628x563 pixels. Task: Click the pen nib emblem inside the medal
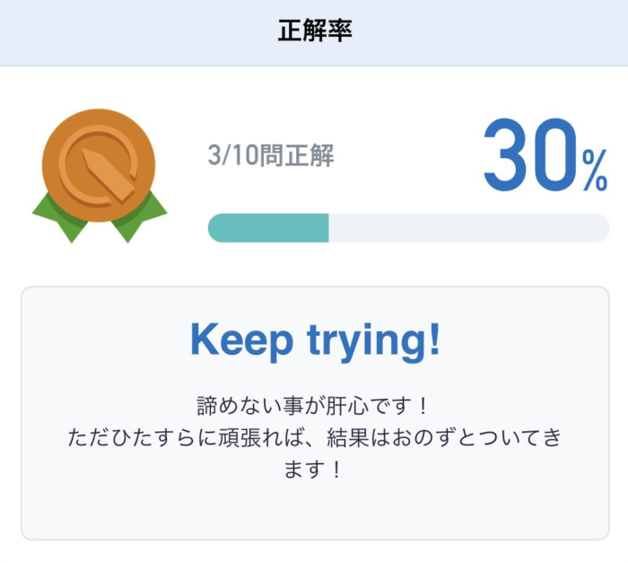point(108,176)
